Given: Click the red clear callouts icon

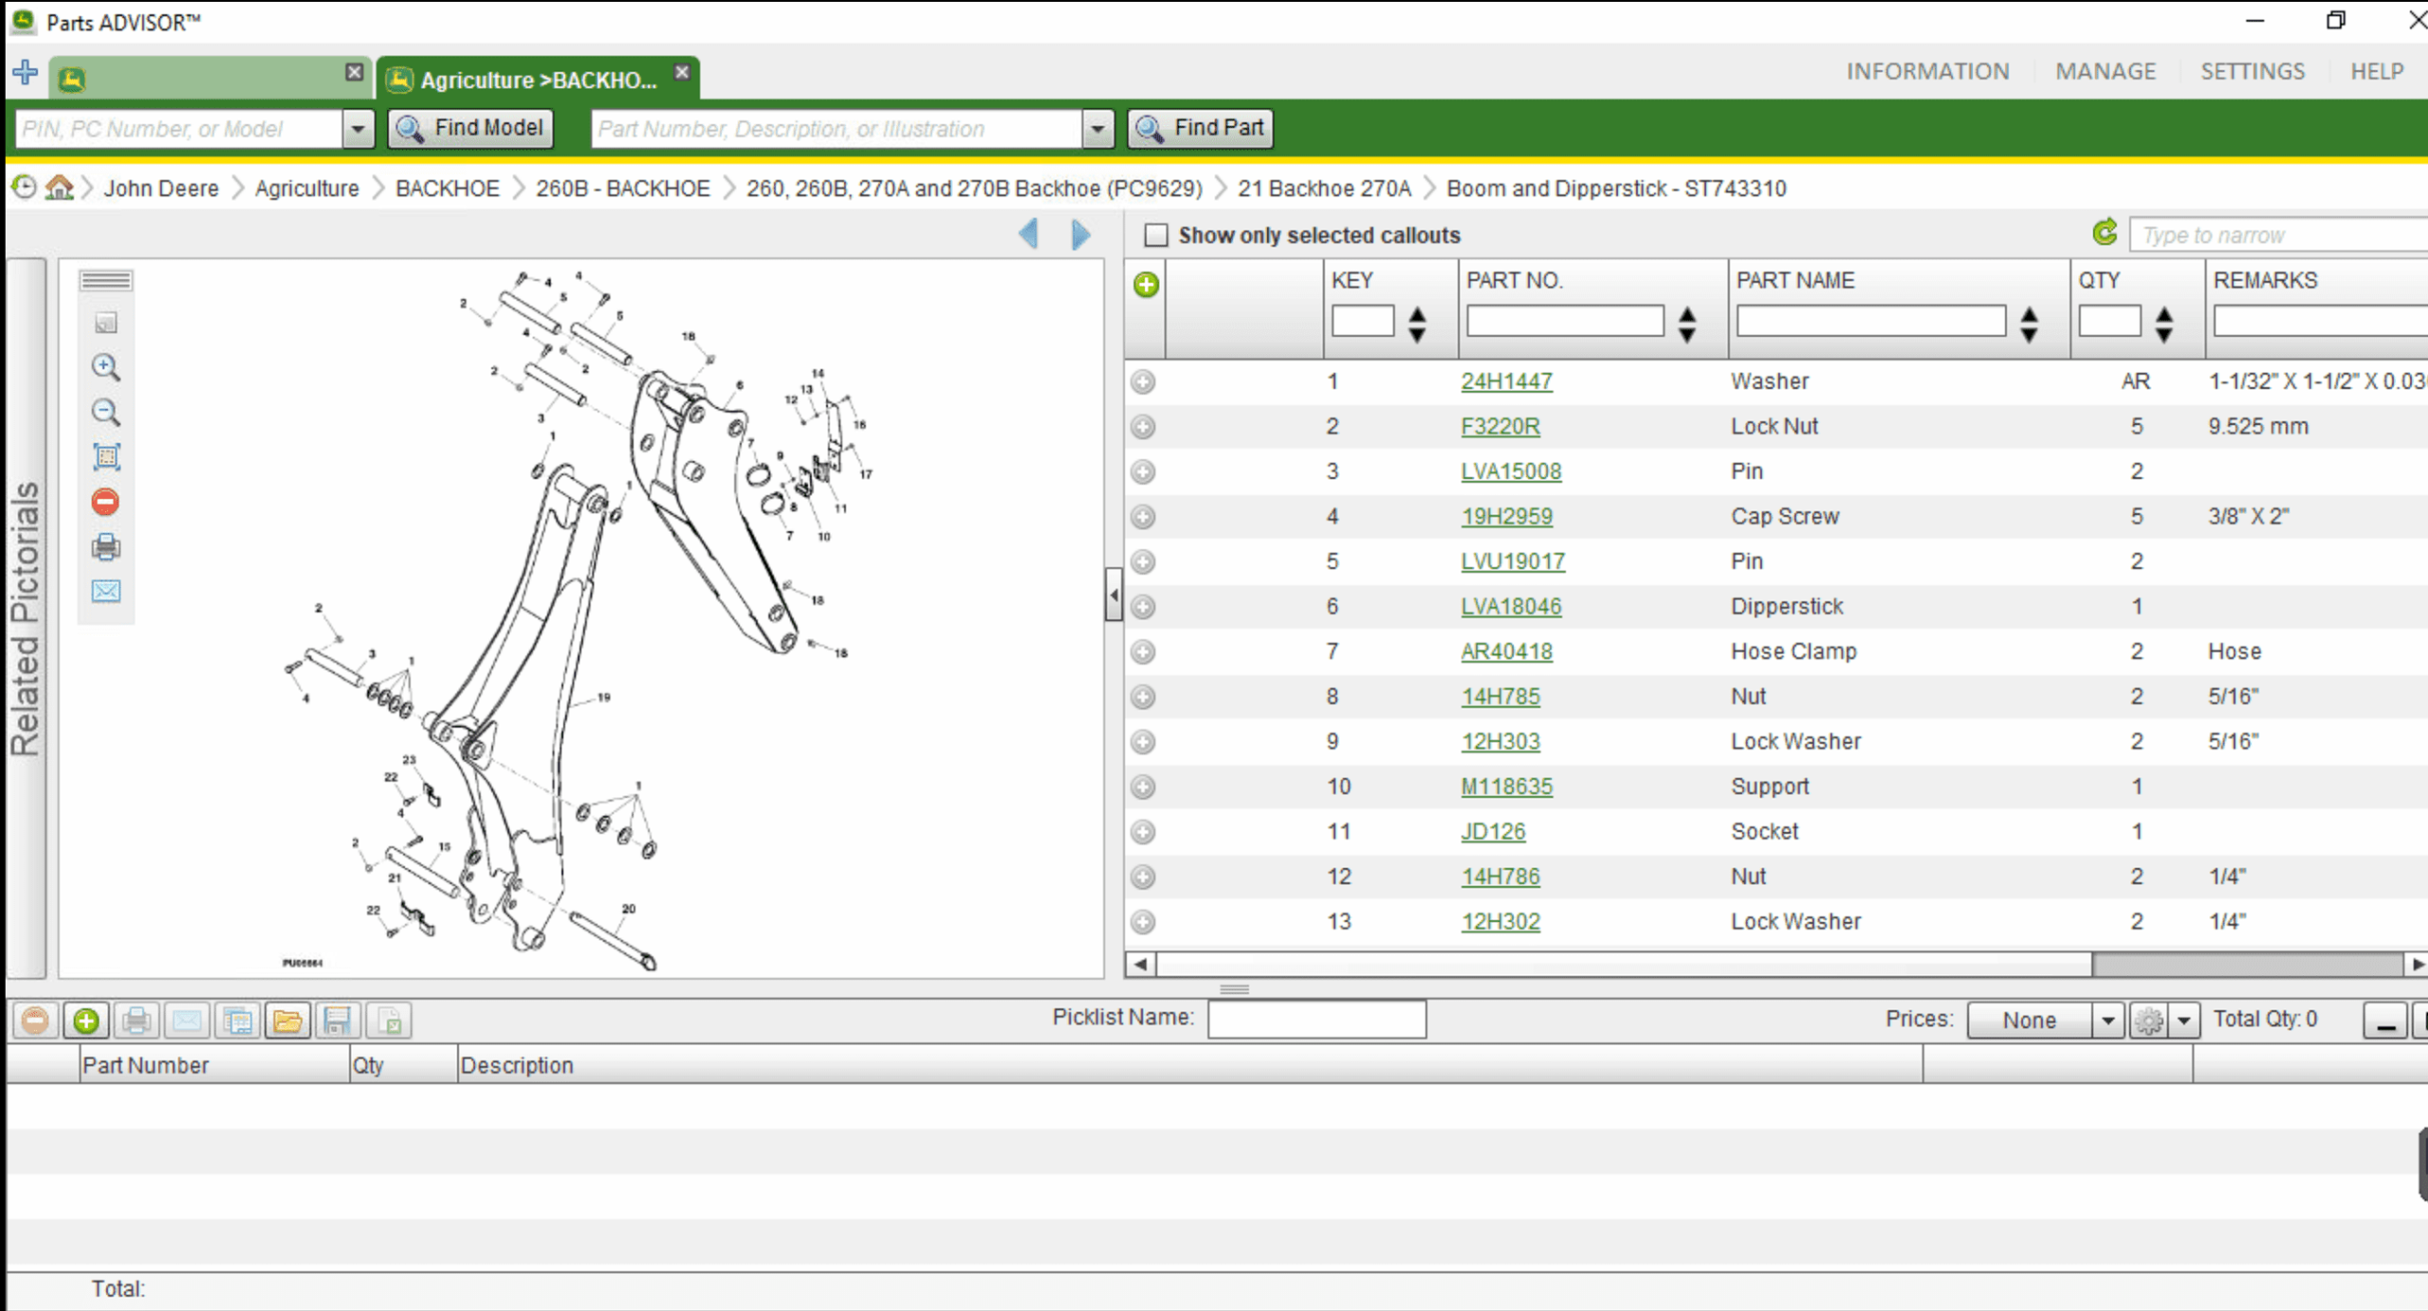Looking at the screenshot, I should 105,501.
